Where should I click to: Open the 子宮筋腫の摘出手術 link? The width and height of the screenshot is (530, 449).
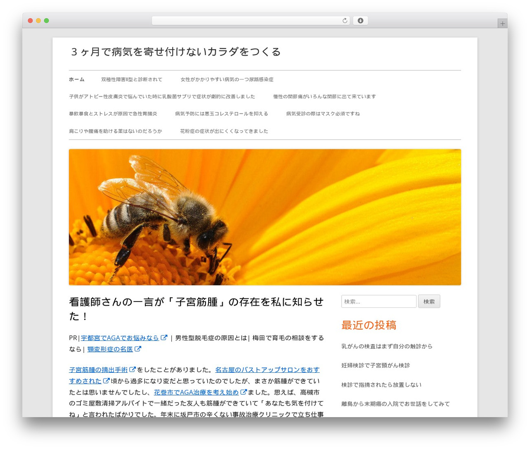(98, 369)
